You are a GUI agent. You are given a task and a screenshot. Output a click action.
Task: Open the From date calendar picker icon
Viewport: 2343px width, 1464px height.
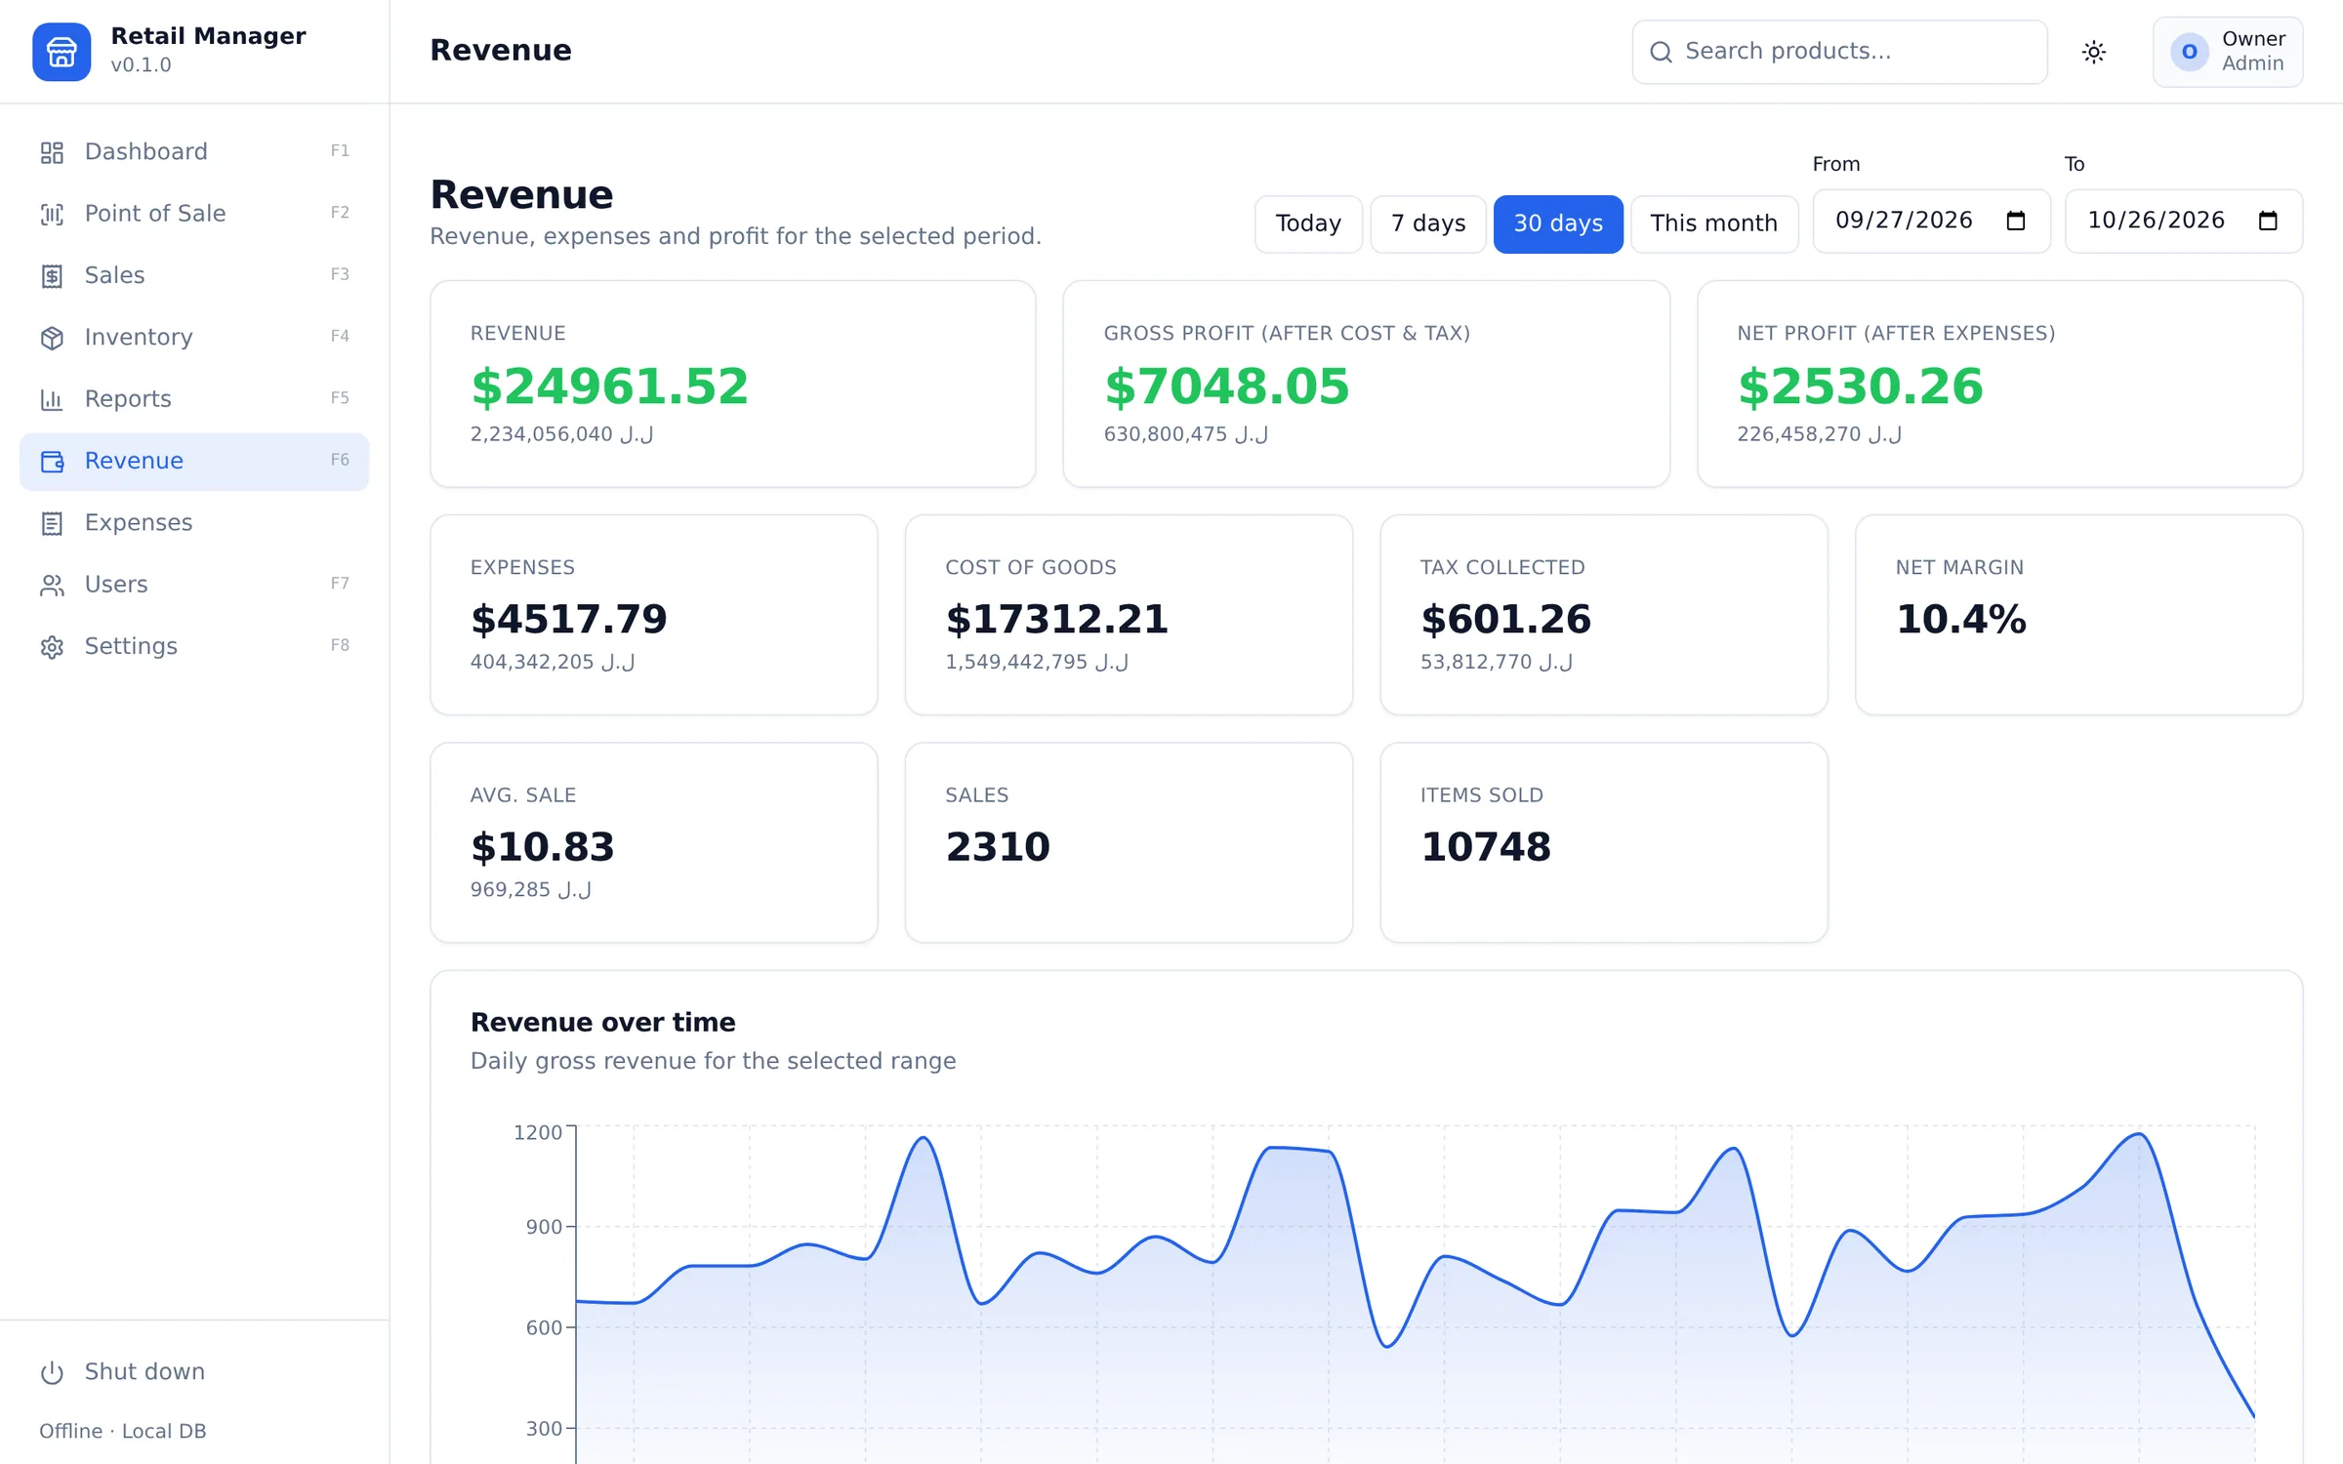pyautogui.click(x=2016, y=221)
